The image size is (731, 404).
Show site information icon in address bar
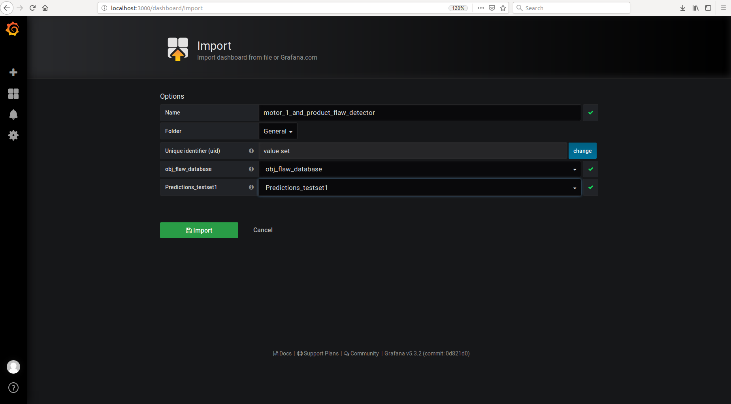[104, 8]
